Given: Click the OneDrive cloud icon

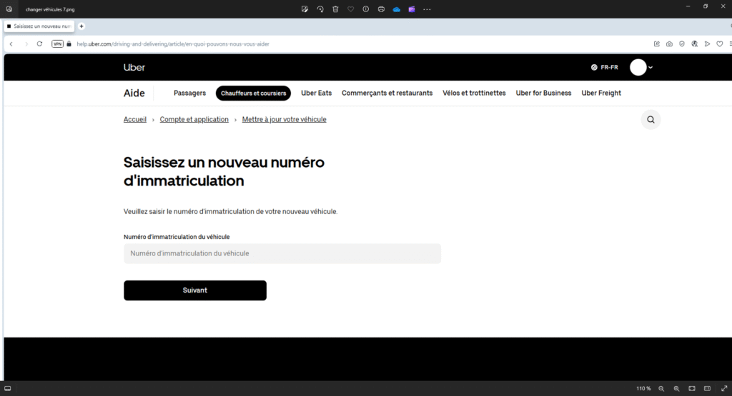Looking at the screenshot, I should click(x=396, y=9).
